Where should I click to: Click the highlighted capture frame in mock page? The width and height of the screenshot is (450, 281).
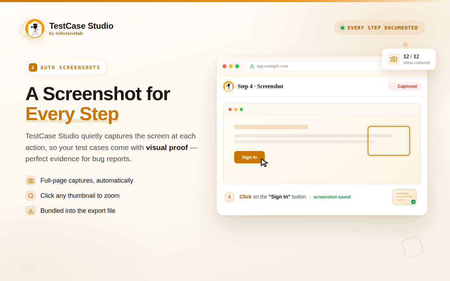[x=389, y=141]
